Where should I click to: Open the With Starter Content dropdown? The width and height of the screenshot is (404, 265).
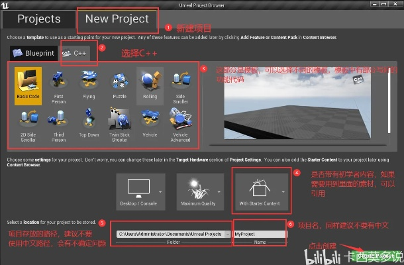[260, 191]
